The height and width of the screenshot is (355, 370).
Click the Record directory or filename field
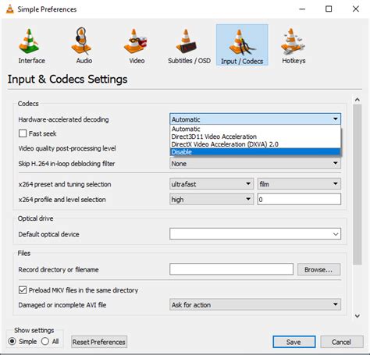(231, 269)
